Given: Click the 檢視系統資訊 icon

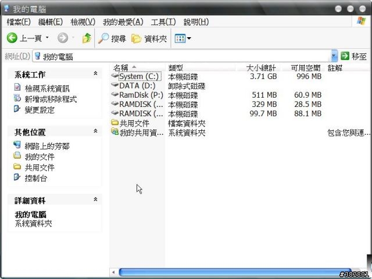Looking at the screenshot, I should click(x=17, y=87).
